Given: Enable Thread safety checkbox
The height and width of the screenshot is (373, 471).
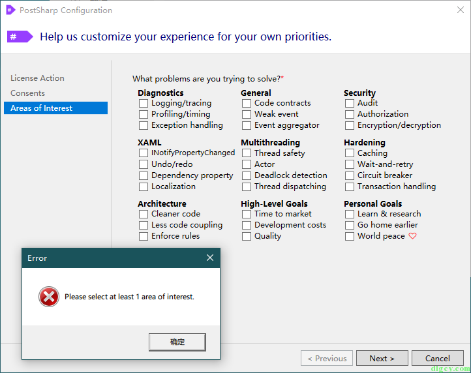Looking at the screenshot, I should pyautogui.click(x=247, y=153).
